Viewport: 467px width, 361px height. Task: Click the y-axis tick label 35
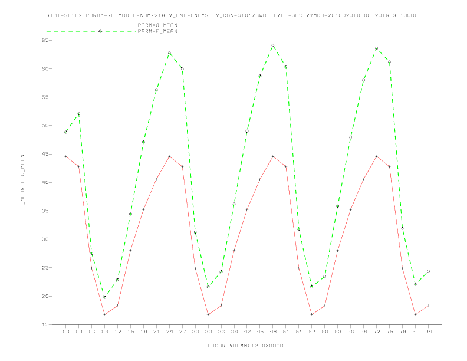(45, 211)
